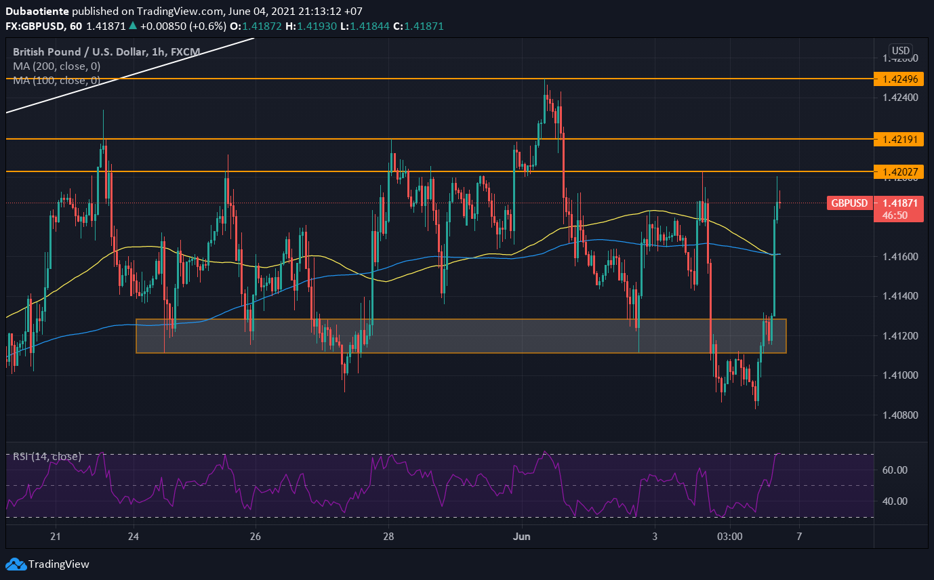Select the FX:GBPUSD symbol text

pyautogui.click(x=35, y=26)
